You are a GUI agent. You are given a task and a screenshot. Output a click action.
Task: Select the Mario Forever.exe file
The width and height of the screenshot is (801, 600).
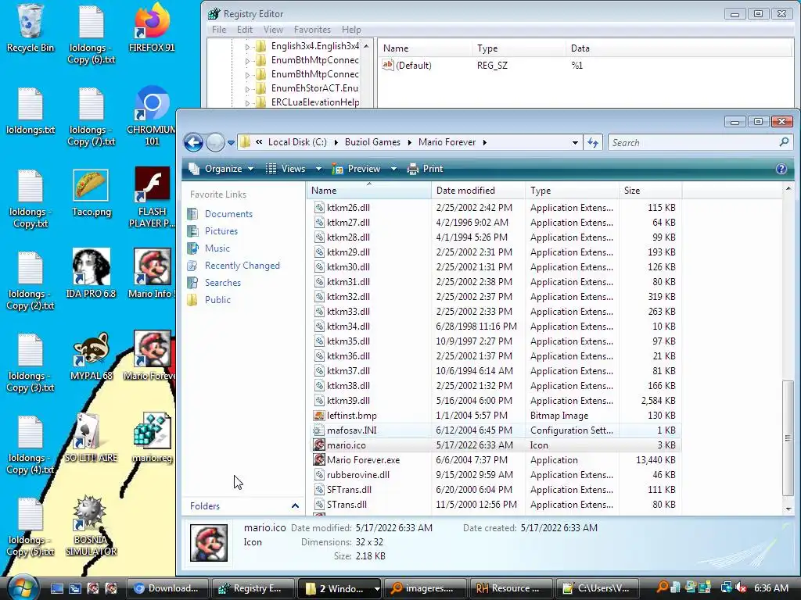[x=363, y=459]
